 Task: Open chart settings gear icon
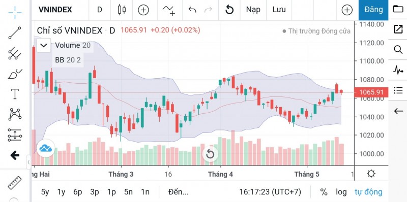tap(371, 174)
